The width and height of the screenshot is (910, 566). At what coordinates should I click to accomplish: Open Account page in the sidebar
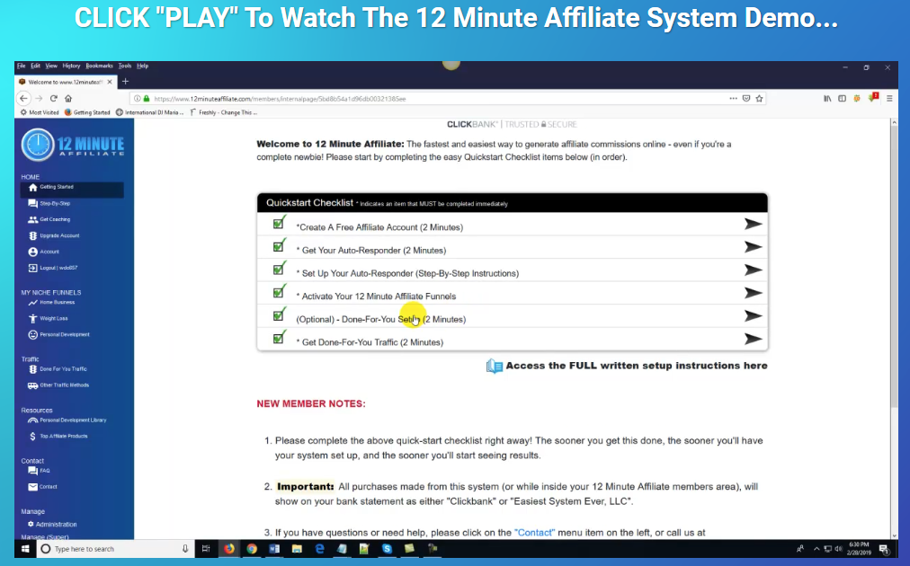coord(44,252)
